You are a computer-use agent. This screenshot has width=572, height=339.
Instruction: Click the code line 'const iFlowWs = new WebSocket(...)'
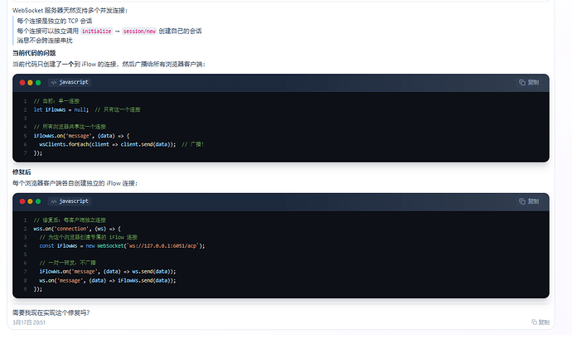point(122,246)
